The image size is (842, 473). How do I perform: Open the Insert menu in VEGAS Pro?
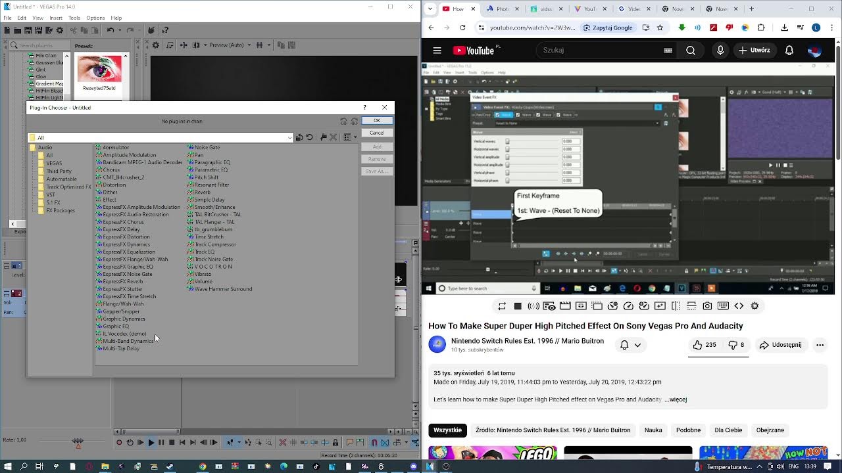click(x=56, y=18)
